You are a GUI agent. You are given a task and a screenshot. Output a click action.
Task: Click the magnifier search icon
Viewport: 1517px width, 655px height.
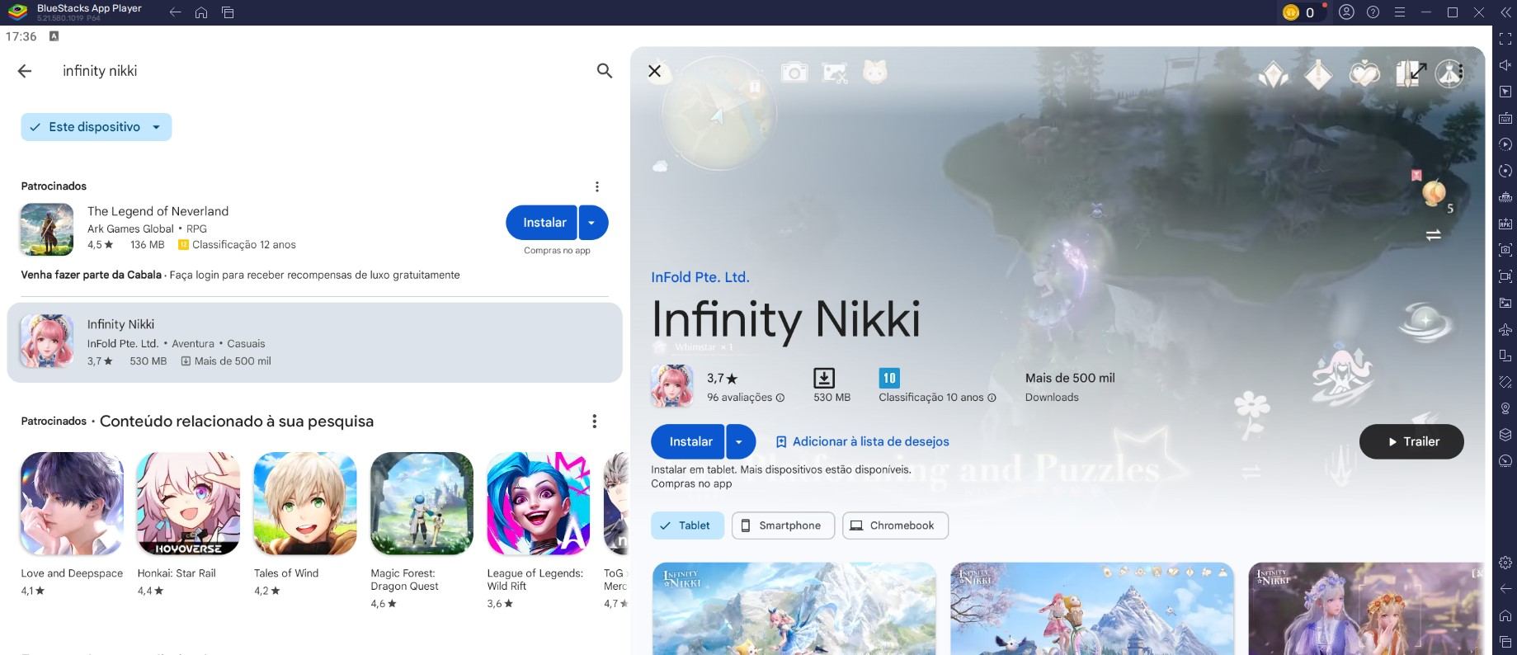(x=605, y=71)
